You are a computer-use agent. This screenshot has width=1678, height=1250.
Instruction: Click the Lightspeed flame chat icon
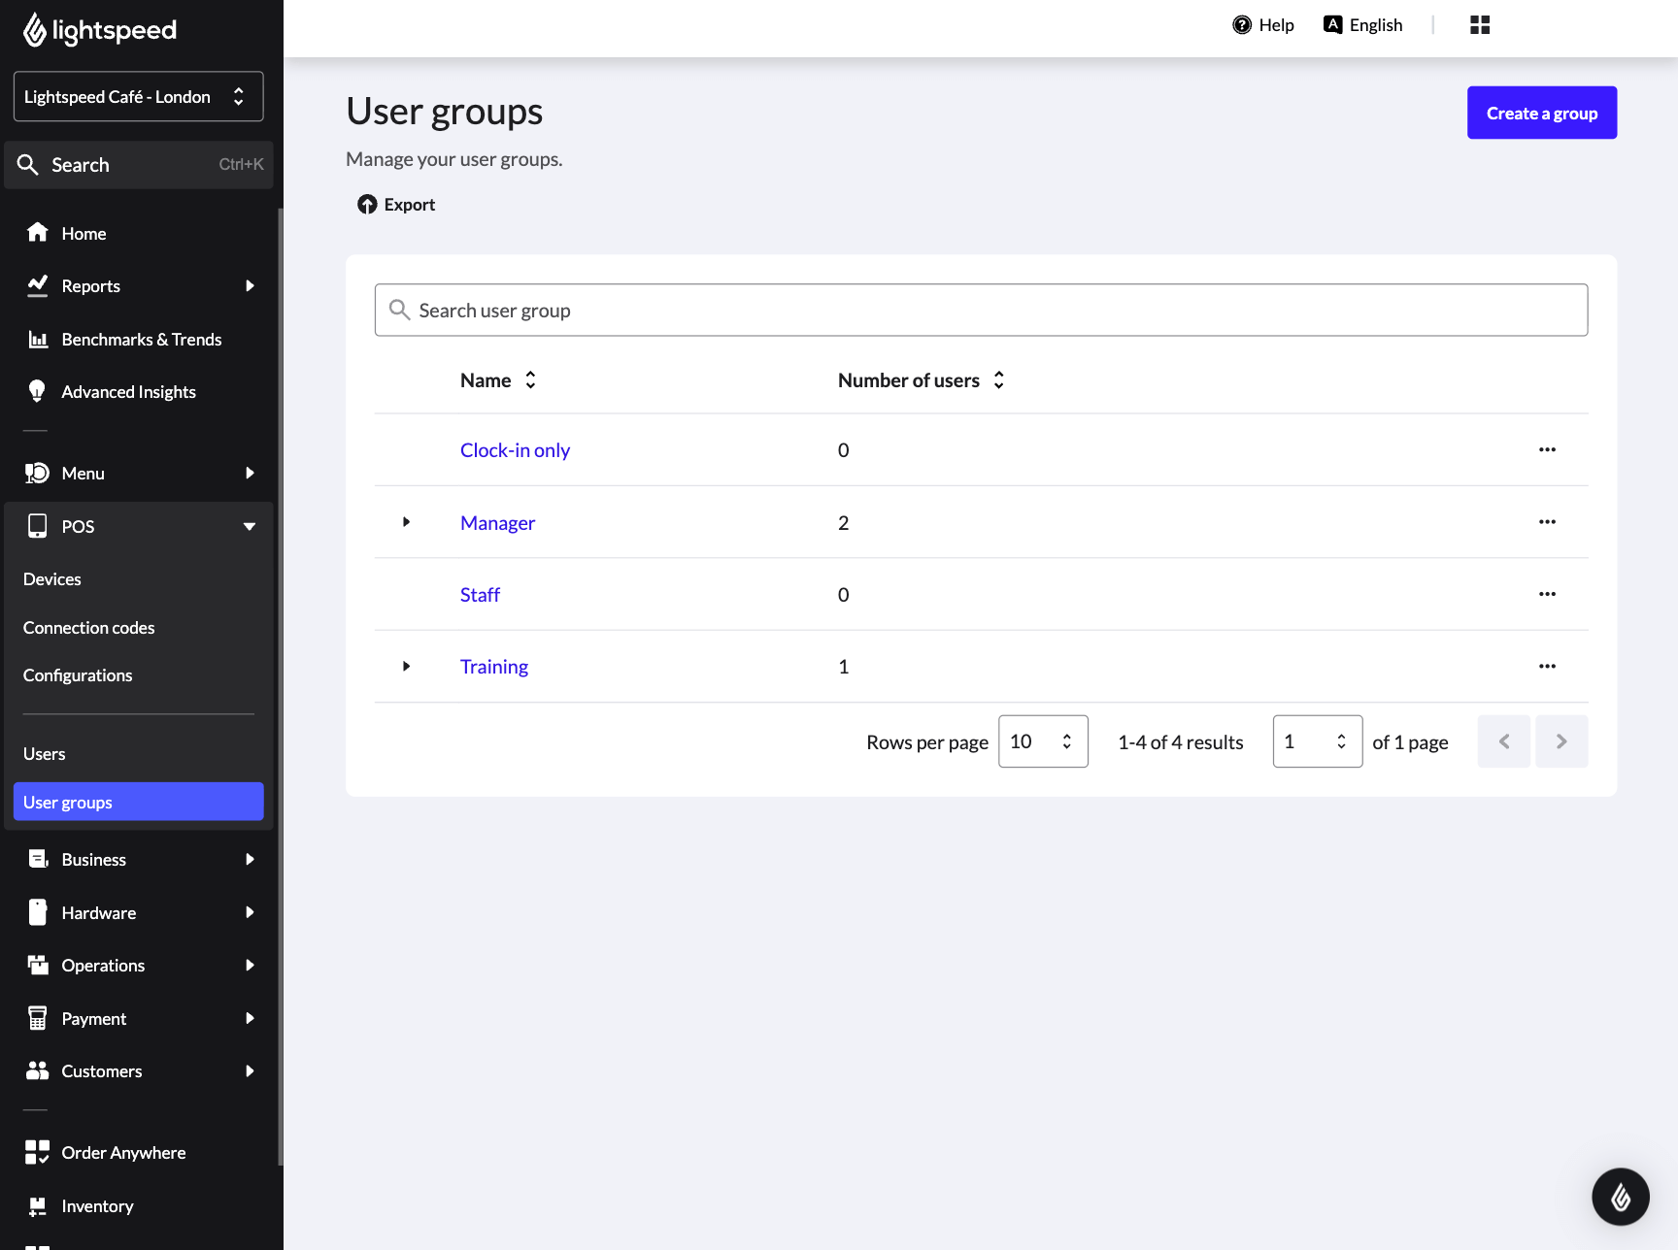(x=1620, y=1197)
